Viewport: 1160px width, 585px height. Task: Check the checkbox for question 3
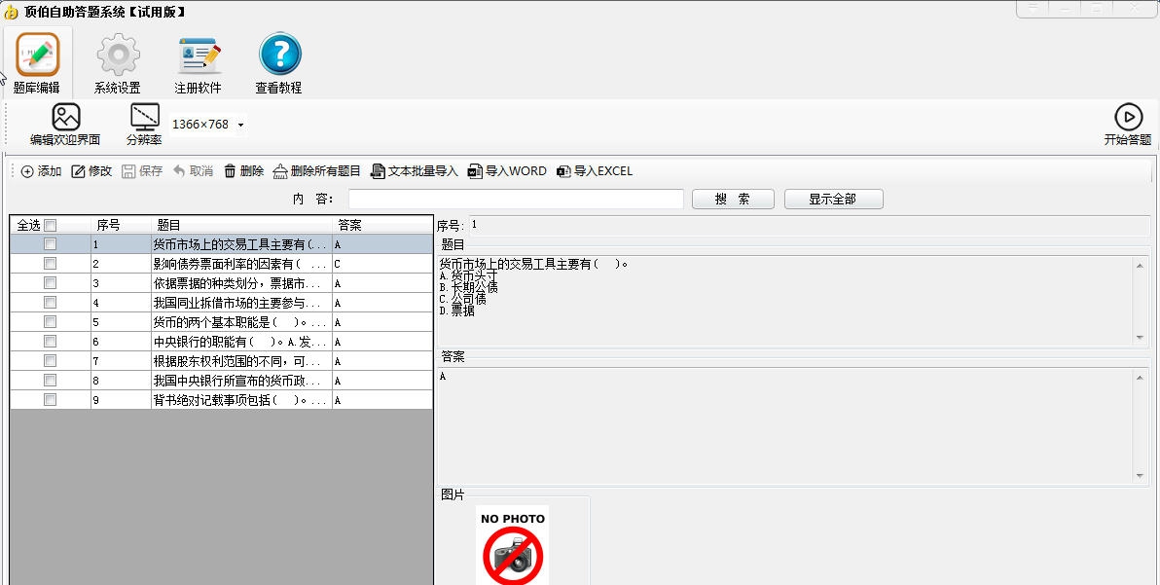coord(50,283)
